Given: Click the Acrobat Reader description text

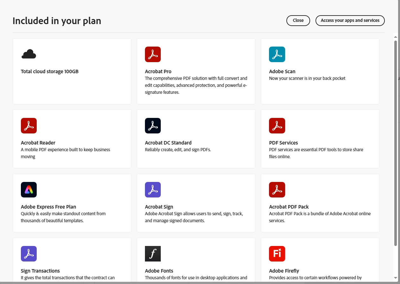Looking at the screenshot, I should [x=66, y=153].
